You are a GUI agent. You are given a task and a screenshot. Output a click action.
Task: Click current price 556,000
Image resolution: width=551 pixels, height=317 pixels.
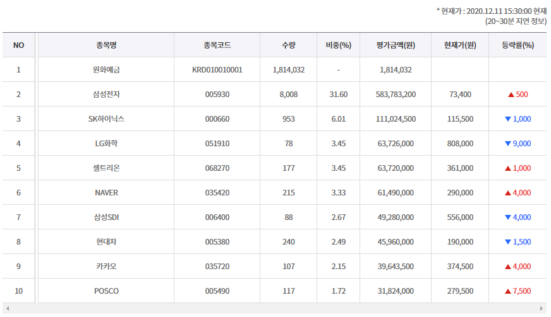click(x=460, y=217)
